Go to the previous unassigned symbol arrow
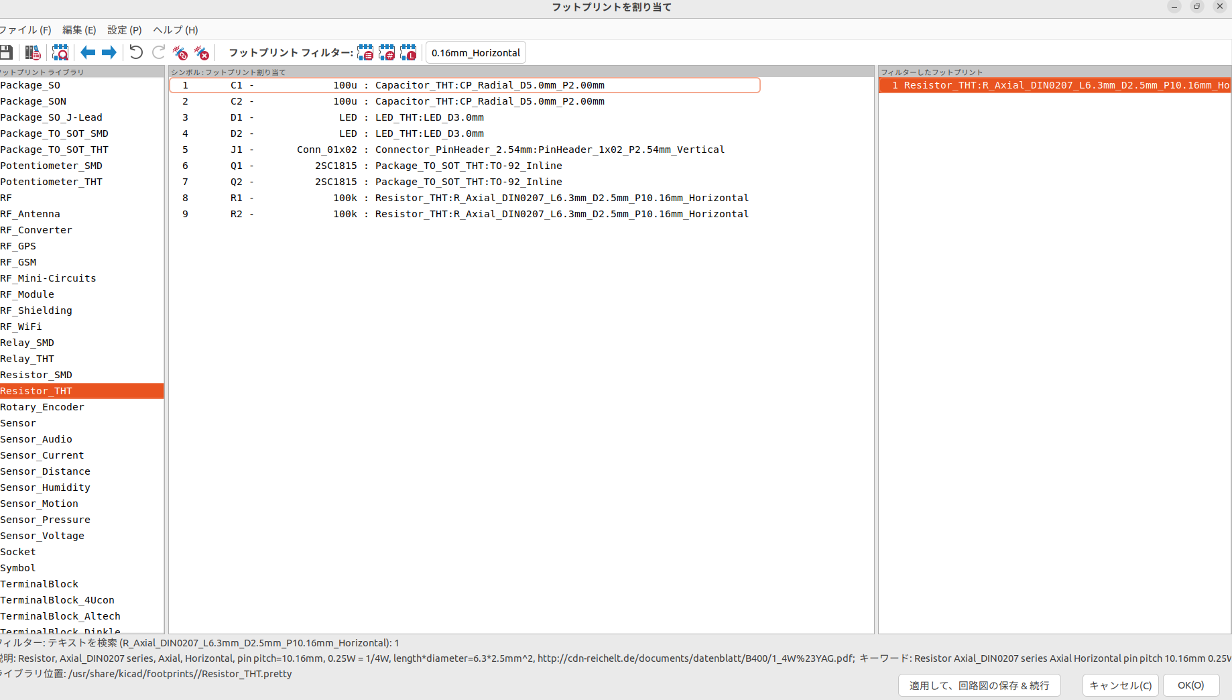1232x700 pixels. pos(88,52)
